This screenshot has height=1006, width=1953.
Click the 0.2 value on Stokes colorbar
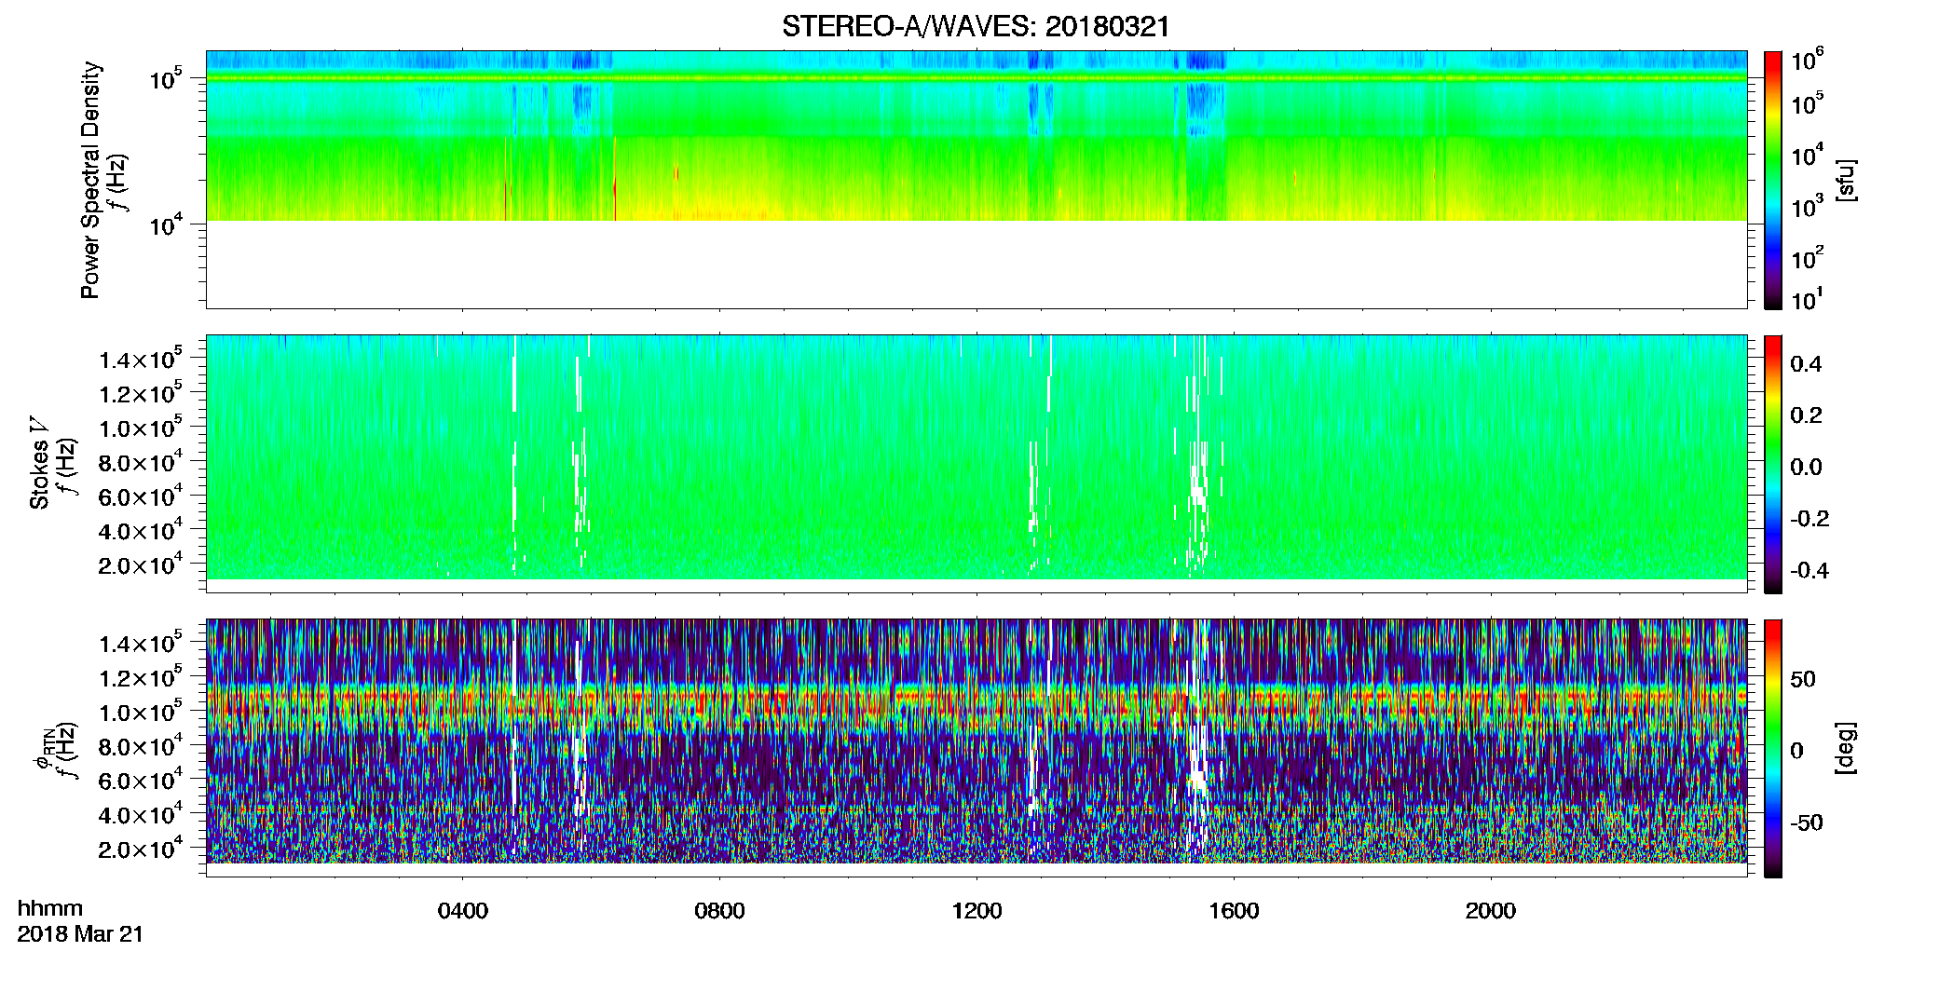pyautogui.click(x=1806, y=415)
